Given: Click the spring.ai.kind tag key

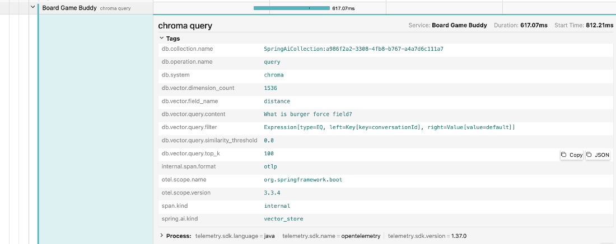Looking at the screenshot, I should pos(180,218).
